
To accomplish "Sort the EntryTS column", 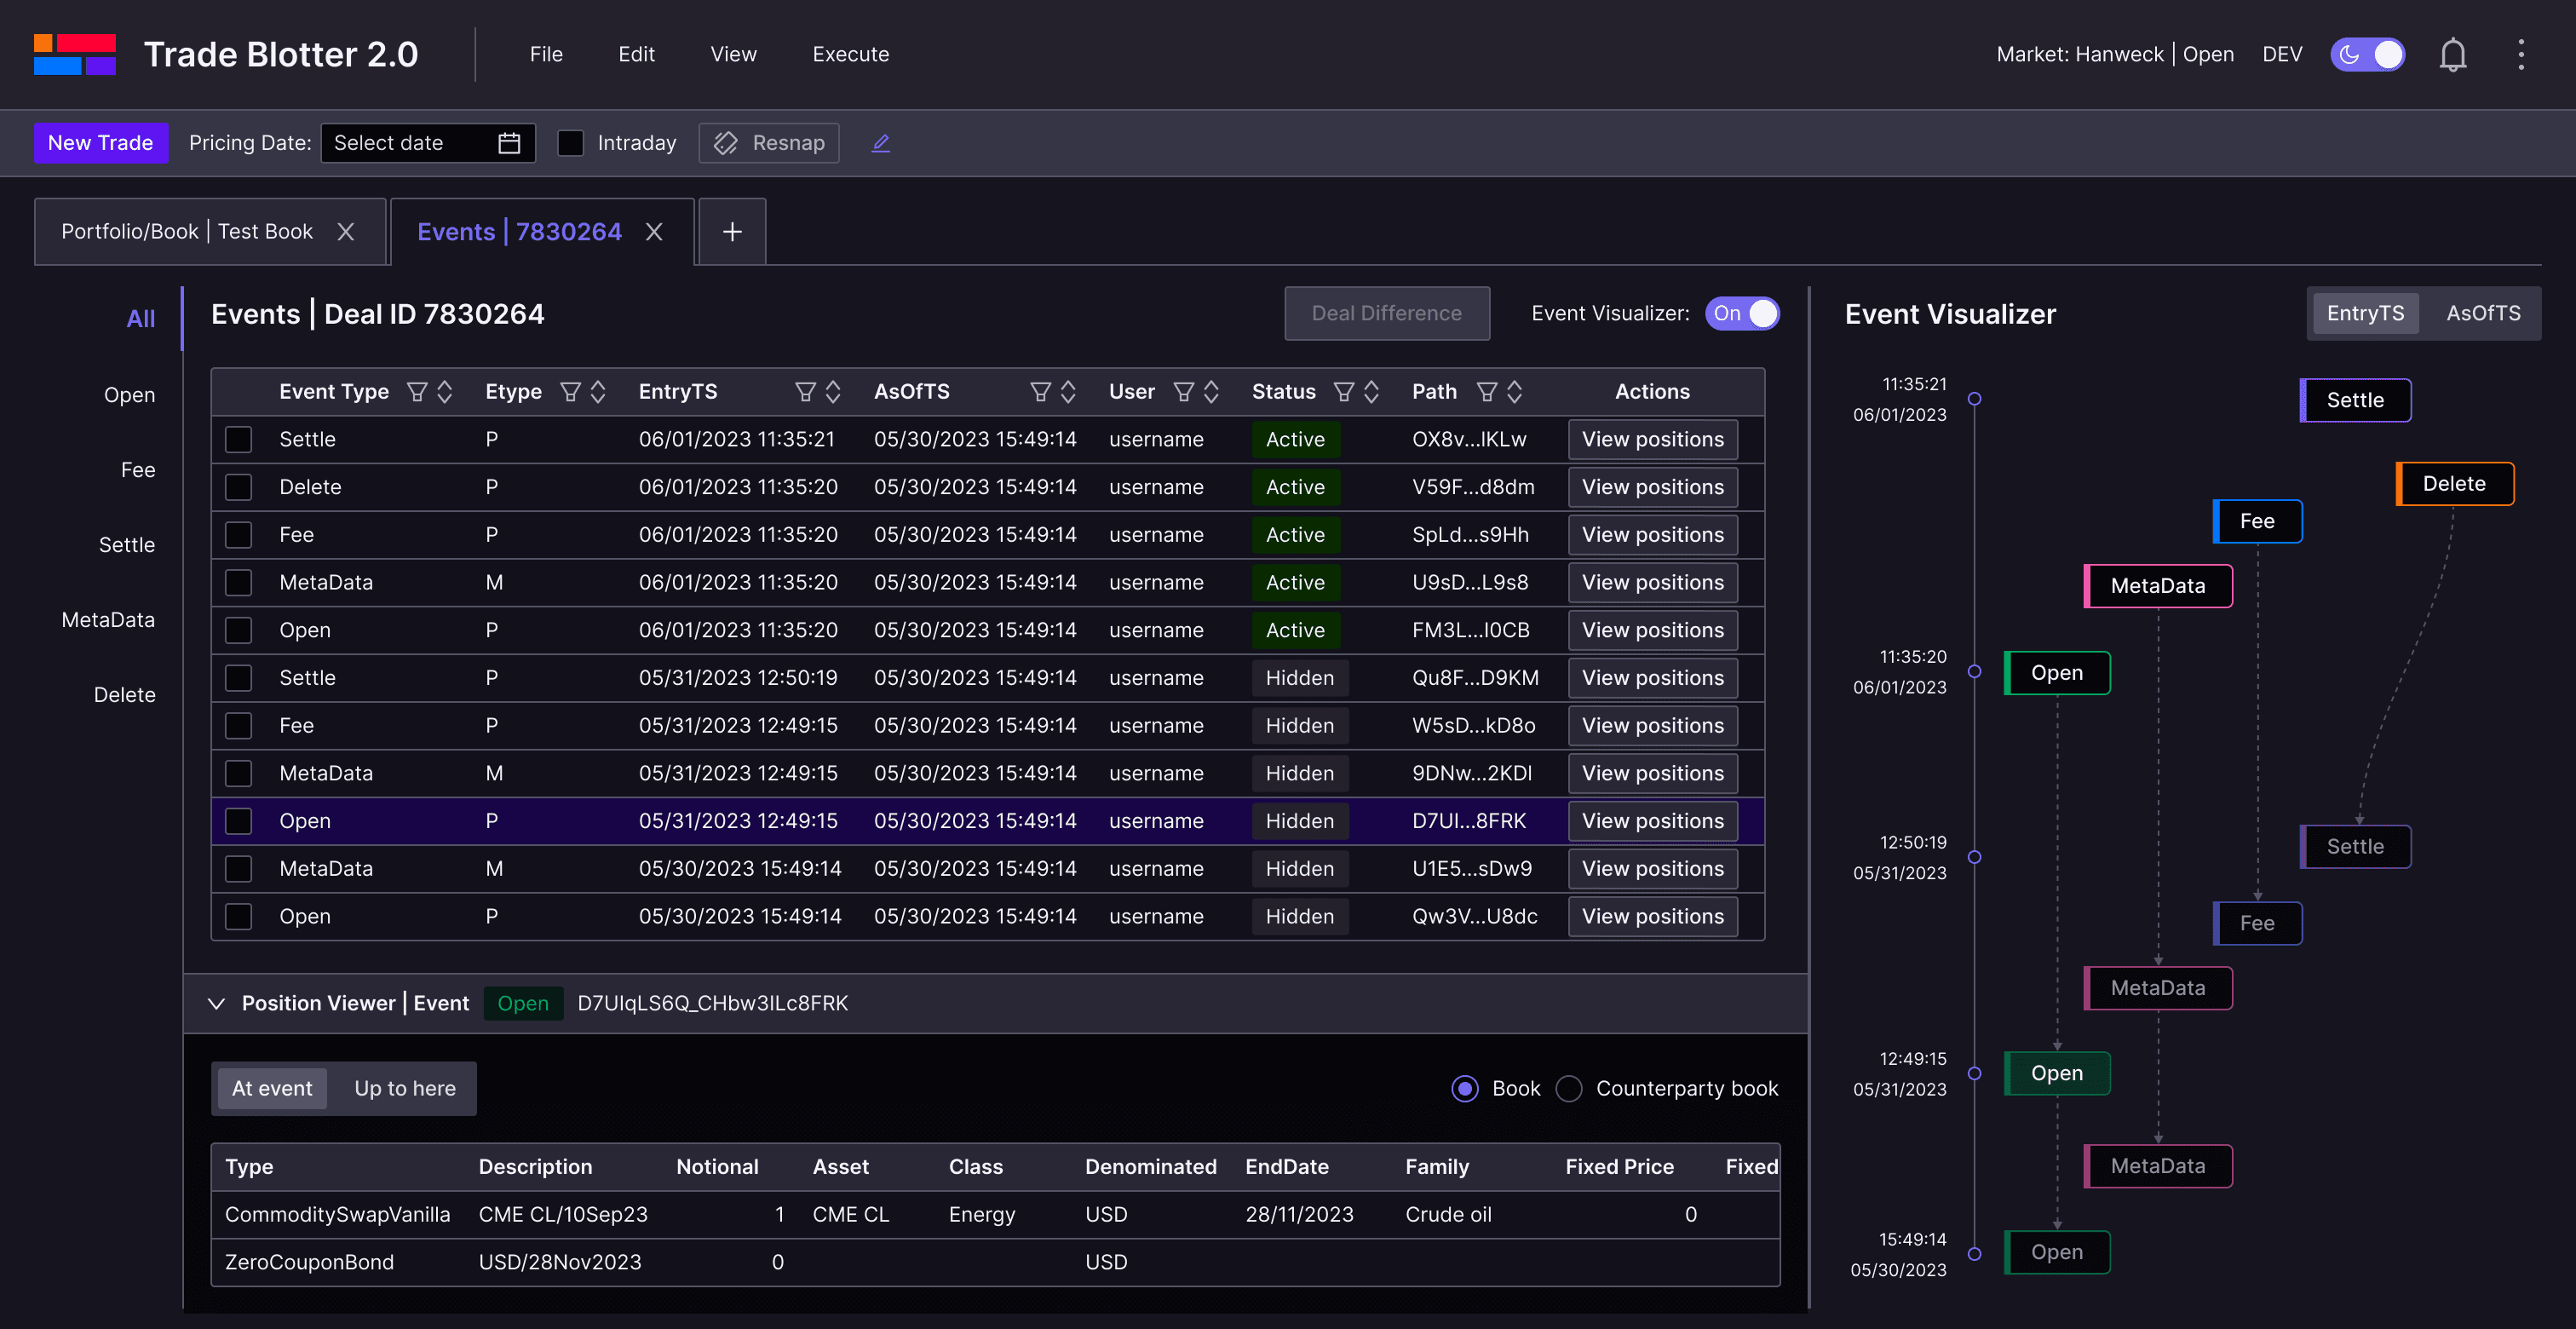I will click(x=832, y=392).
